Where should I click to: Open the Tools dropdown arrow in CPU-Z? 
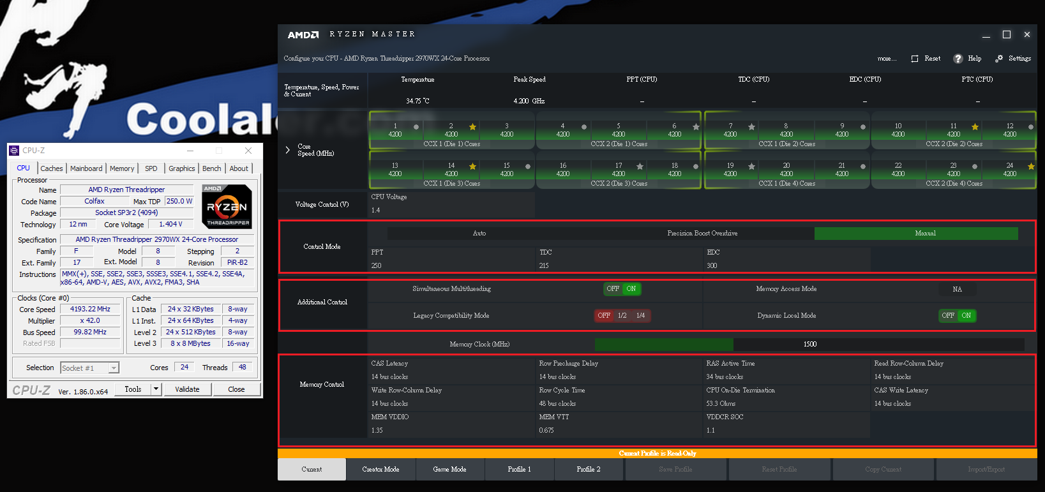click(x=155, y=389)
